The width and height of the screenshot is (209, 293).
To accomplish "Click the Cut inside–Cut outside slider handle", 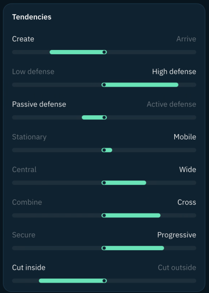I will (x=104, y=281).
